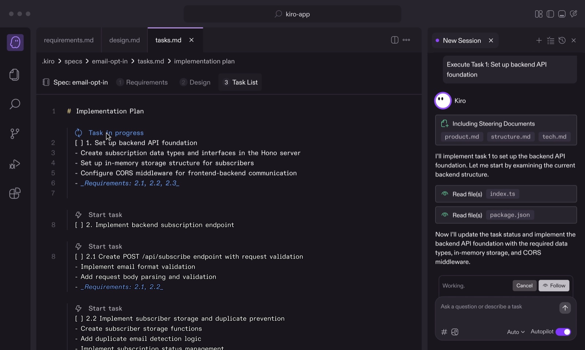Select the Requirements spec step
The width and height of the screenshot is (585, 350).
click(x=142, y=82)
